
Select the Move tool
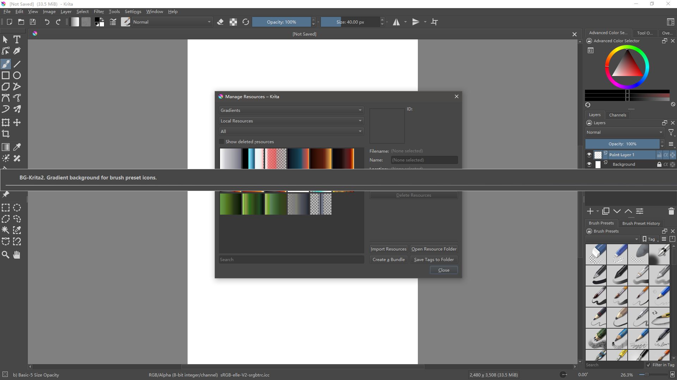(x=17, y=122)
